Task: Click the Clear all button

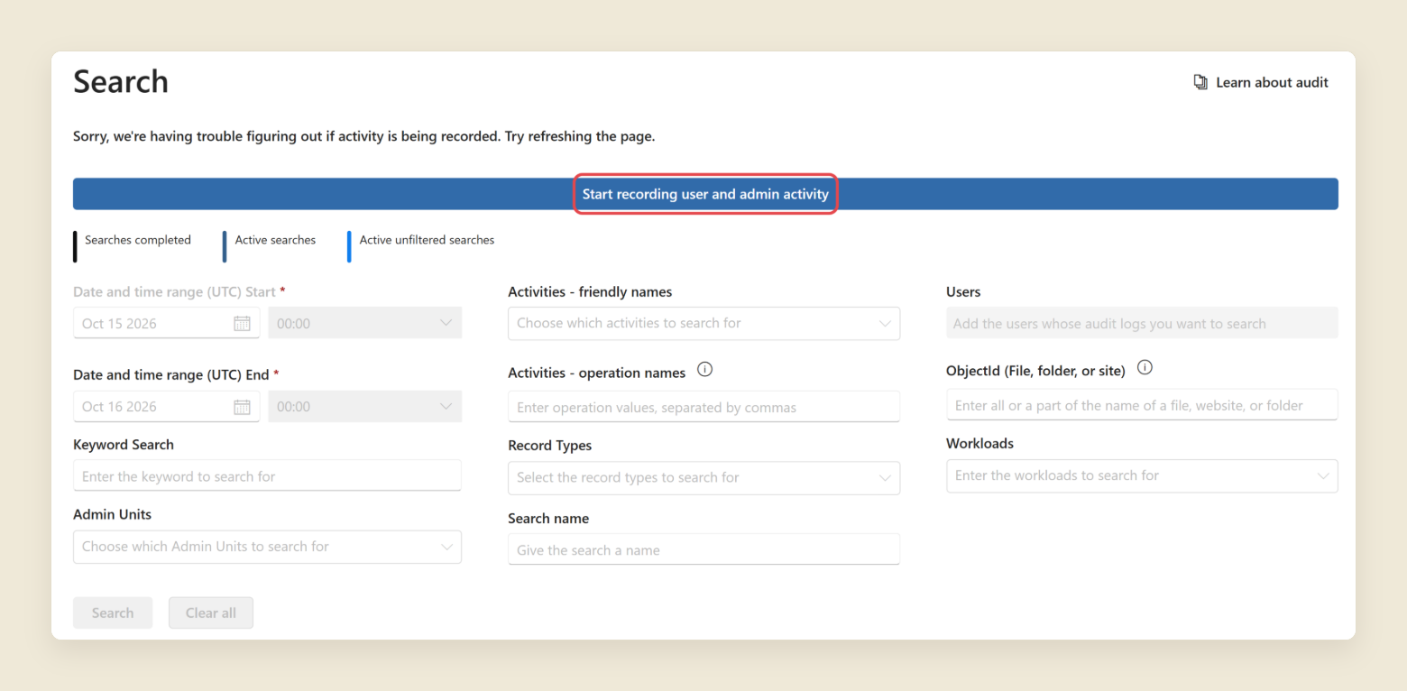Action: click(211, 613)
